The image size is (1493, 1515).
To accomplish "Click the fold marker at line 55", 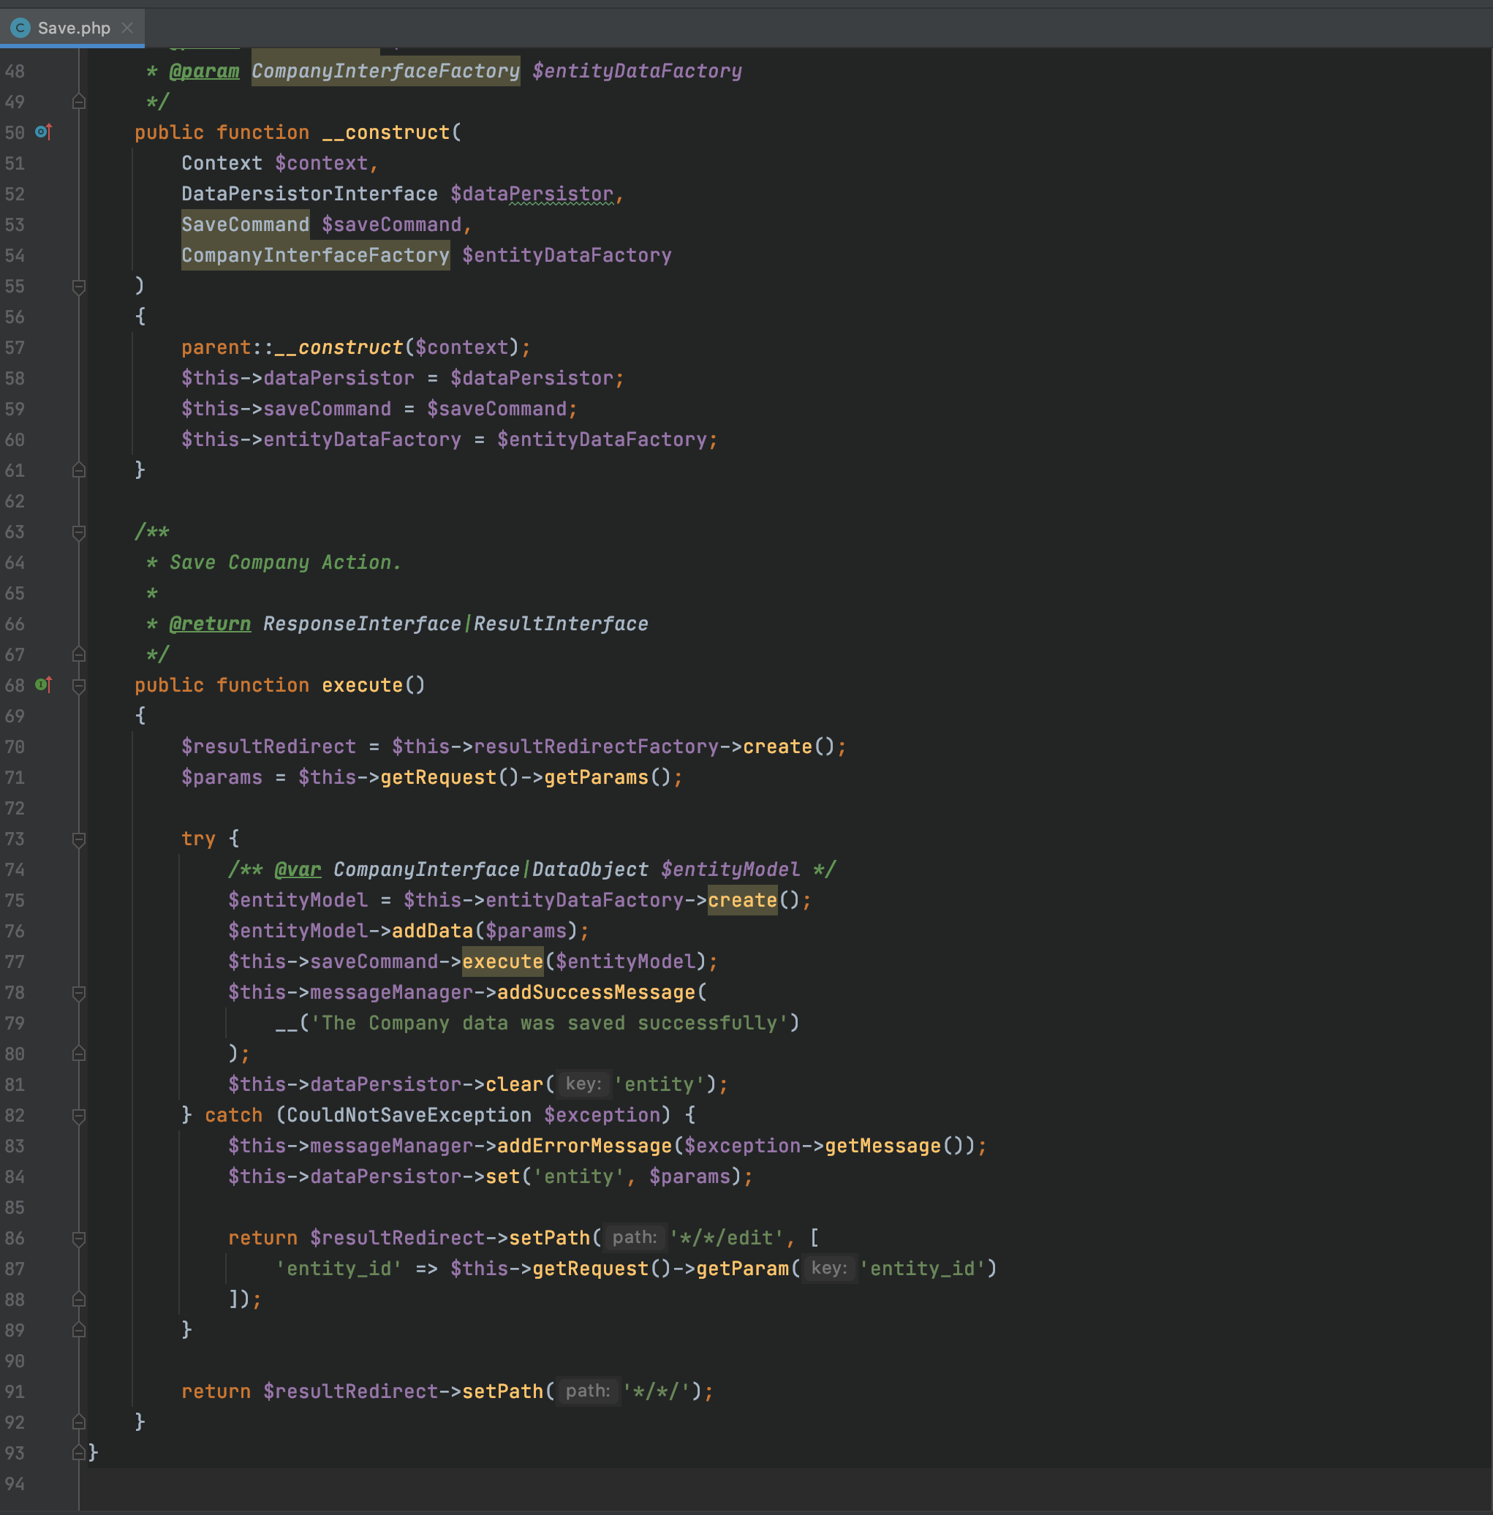I will coord(79,287).
